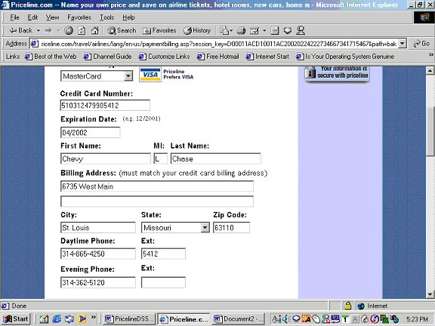Click the Discuss toolbar icon
Image resolution: width=435 pixels, height=326 pixels.
(274, 30)
